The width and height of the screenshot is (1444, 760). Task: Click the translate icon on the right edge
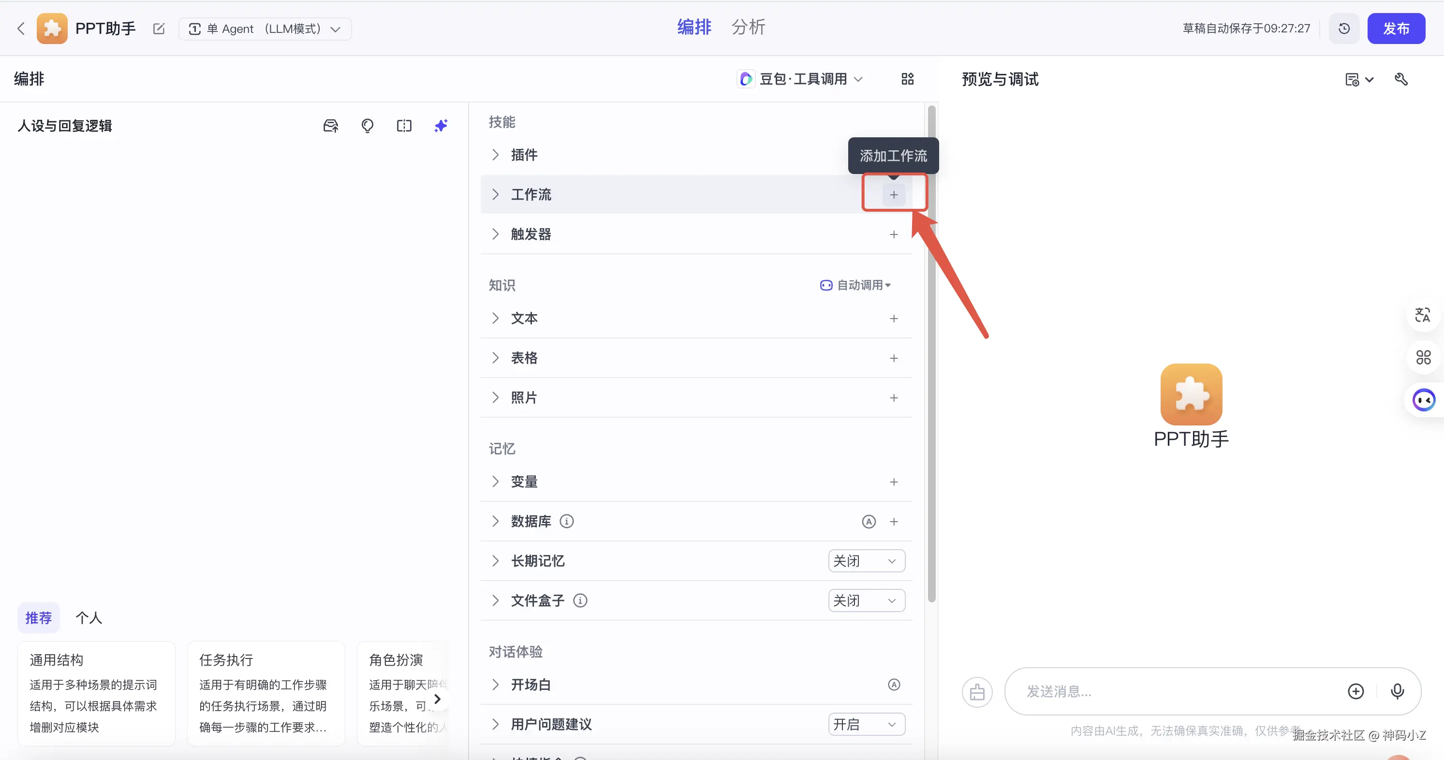click(1423, 315)
